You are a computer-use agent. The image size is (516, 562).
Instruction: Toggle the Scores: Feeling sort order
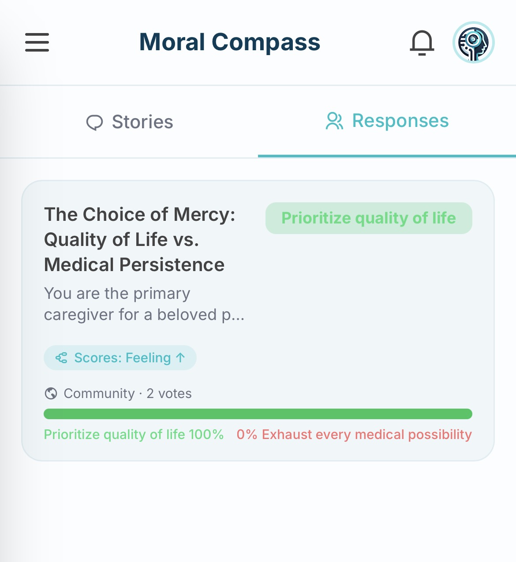click(x=120, y=357)
